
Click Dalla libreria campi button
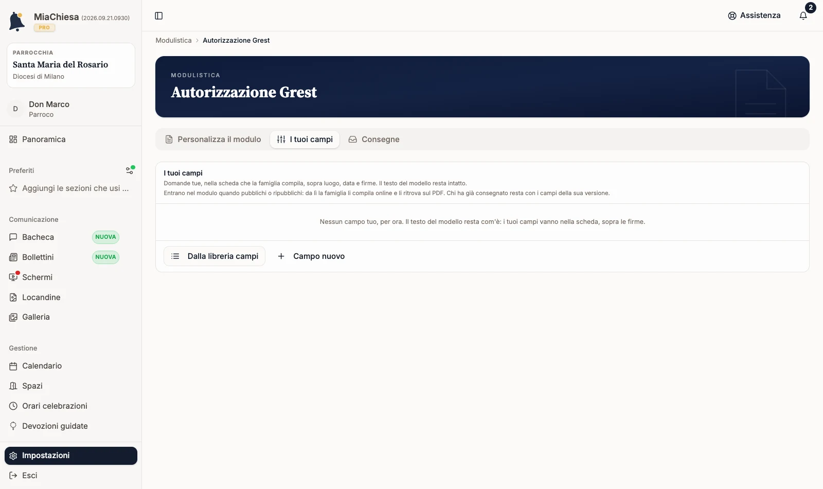214,256
